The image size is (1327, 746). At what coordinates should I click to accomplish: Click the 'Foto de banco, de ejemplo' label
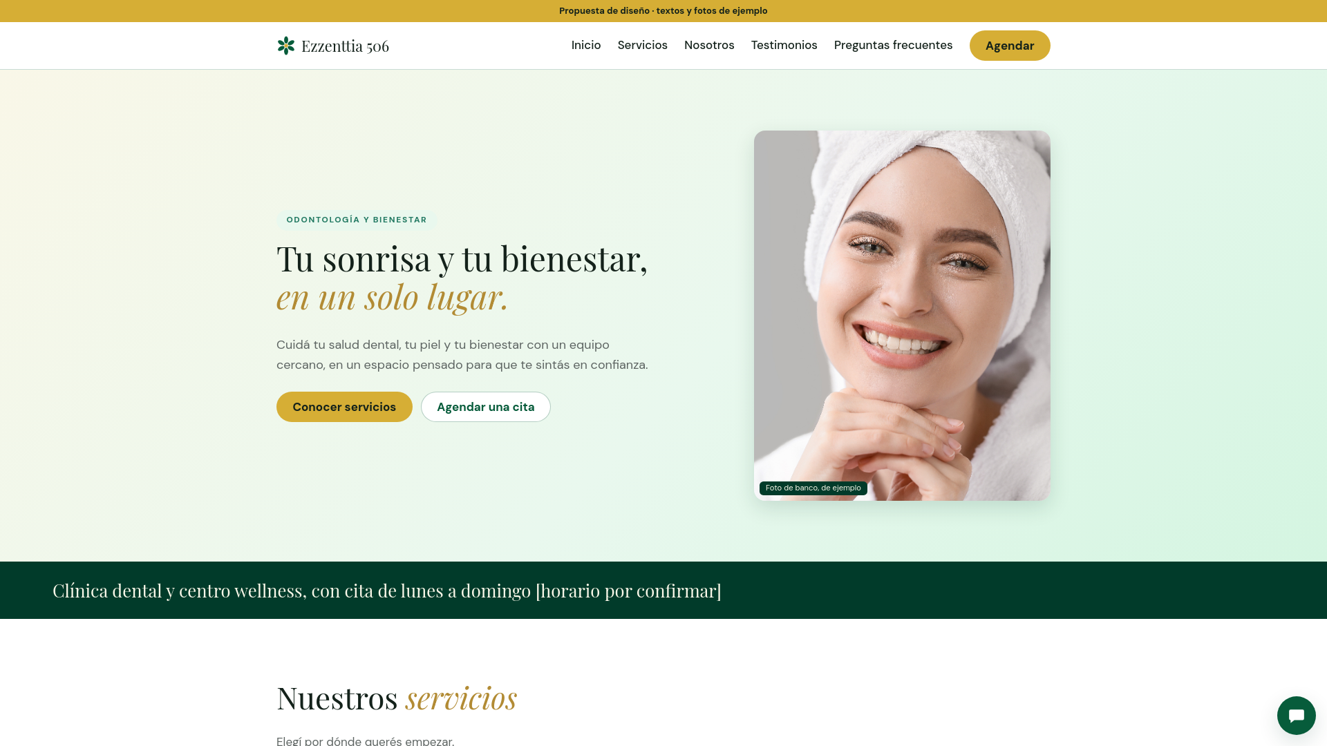[x=813, y=488]
